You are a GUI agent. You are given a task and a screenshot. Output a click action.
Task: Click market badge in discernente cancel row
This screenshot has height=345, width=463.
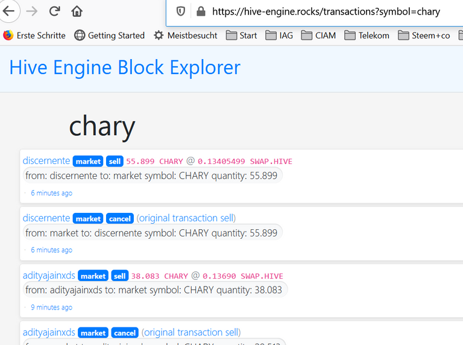click(88, 218)
